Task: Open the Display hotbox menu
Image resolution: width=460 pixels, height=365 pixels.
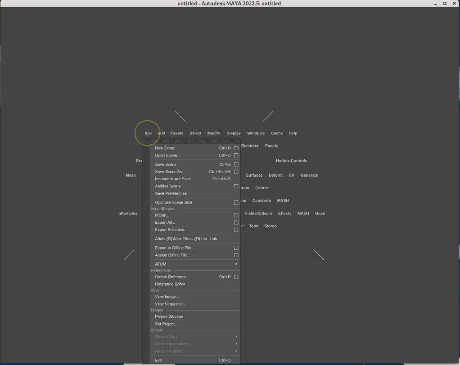Action: point(234,134)
